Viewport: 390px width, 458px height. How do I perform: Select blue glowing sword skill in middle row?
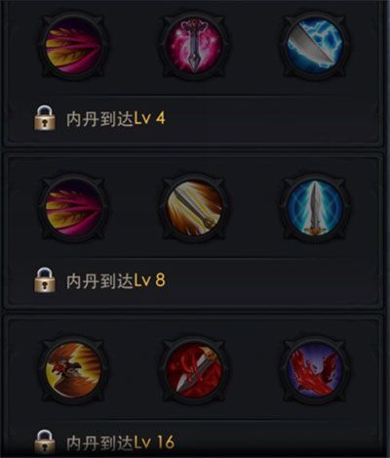[316, 208]
